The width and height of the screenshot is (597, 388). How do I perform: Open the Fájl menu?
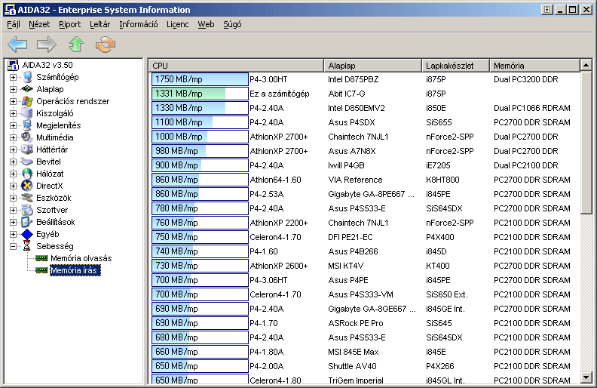point(14,24)
